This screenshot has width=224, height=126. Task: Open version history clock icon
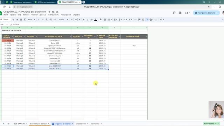[174, 13]
